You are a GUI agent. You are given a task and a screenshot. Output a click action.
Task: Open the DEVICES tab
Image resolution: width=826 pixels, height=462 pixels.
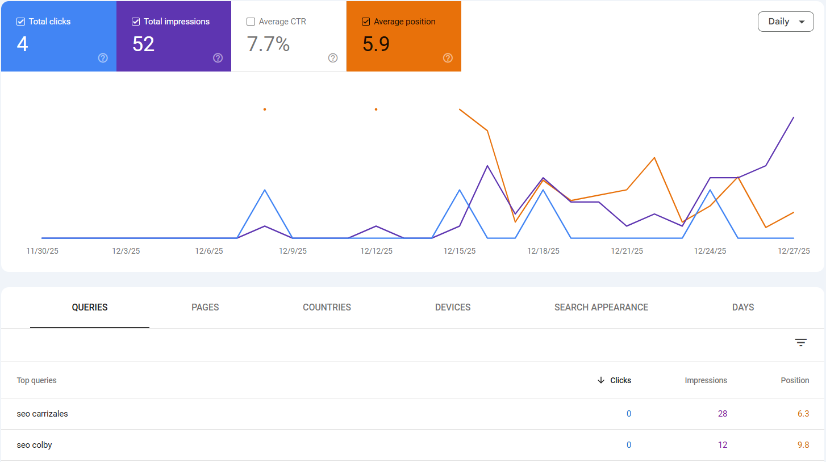[453, 307]
